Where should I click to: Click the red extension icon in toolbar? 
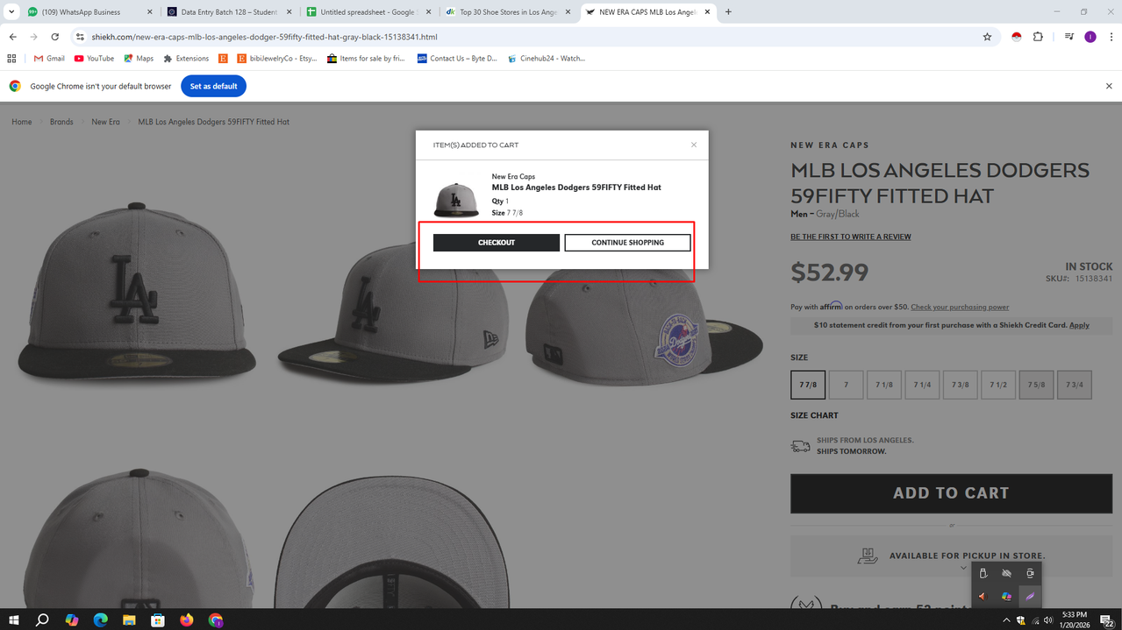tap(1017, 37)
